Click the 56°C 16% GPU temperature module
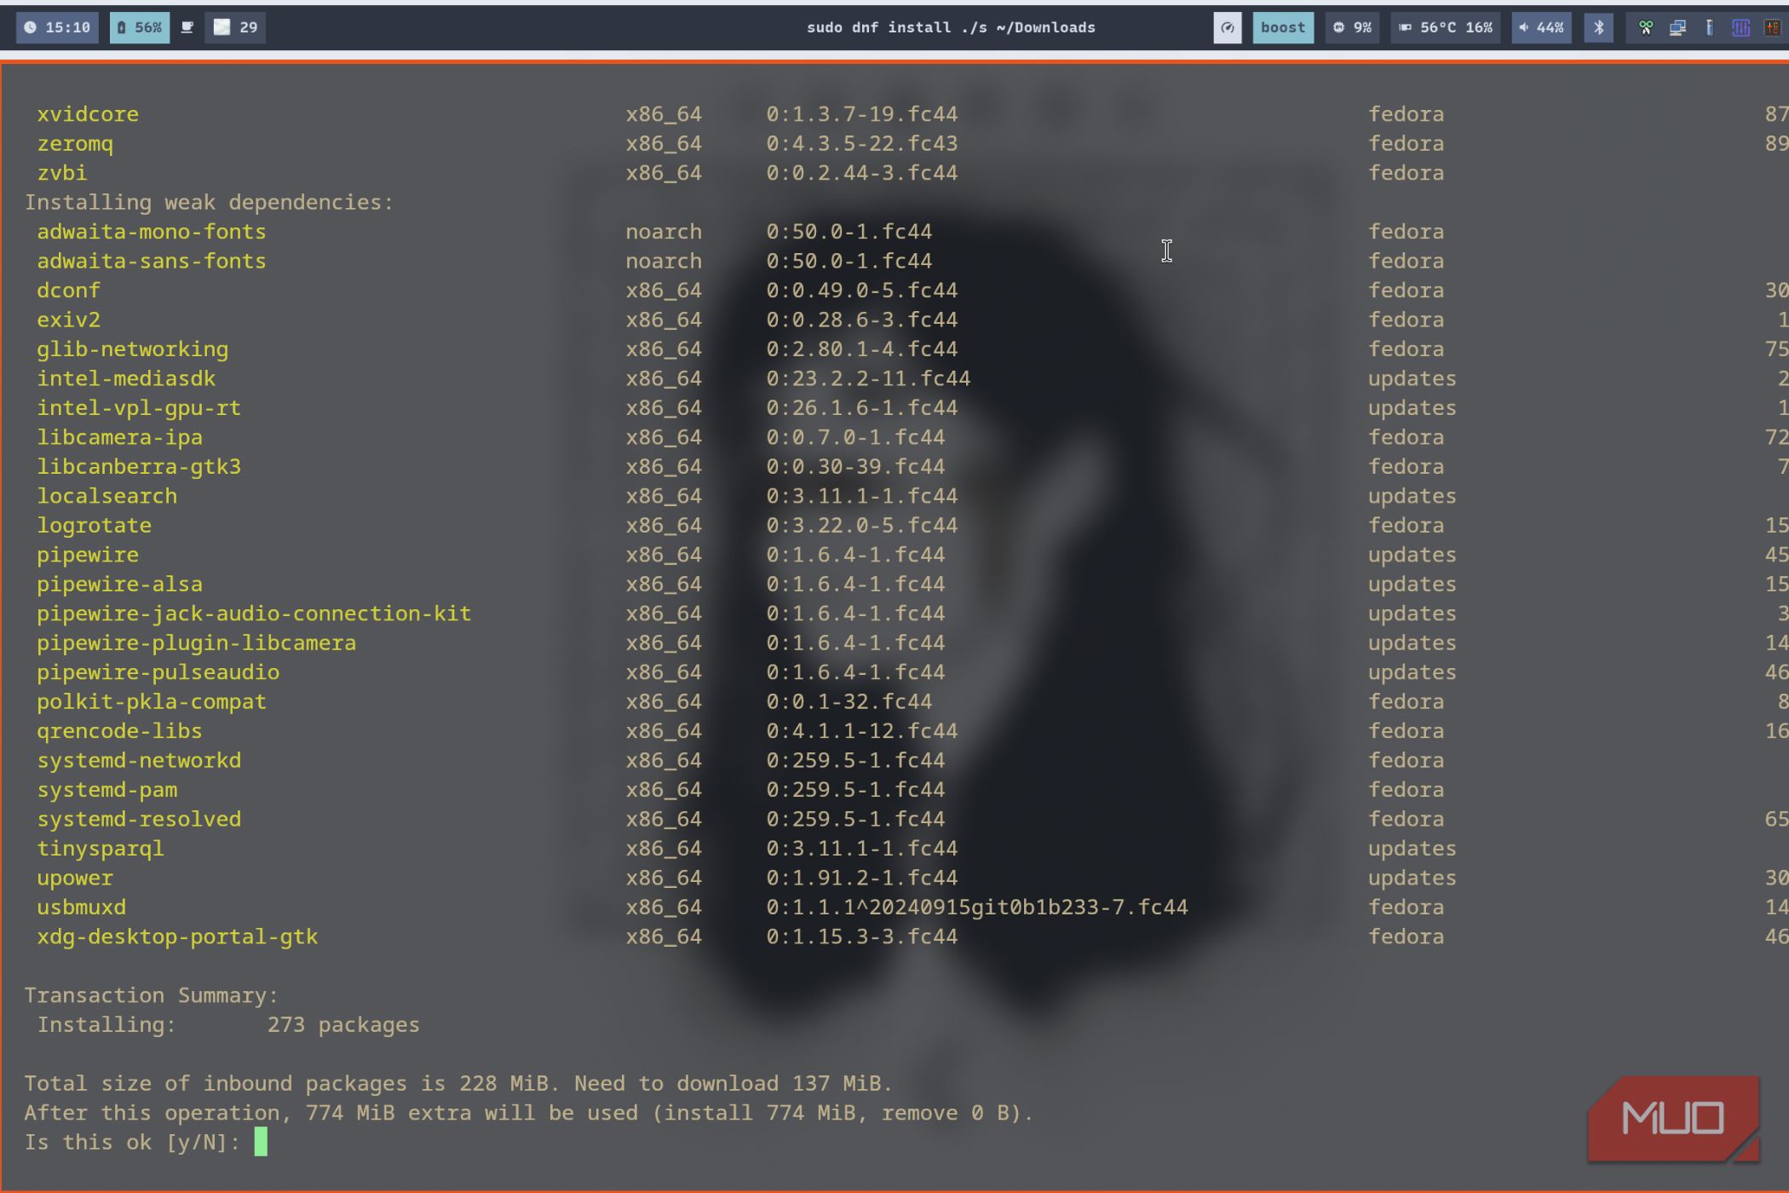 point(1446,27)
